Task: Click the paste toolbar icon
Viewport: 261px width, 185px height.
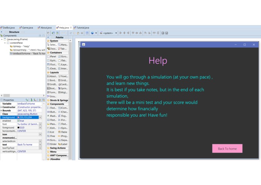Action: (x=78, y=33)
